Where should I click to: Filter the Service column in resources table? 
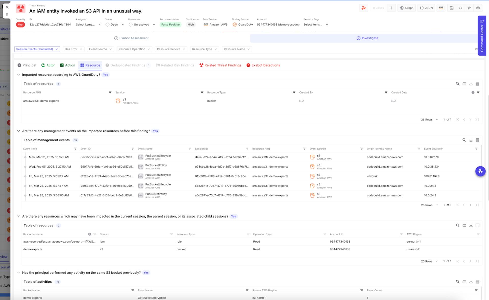pyautogui.click(x=202, y=92)
